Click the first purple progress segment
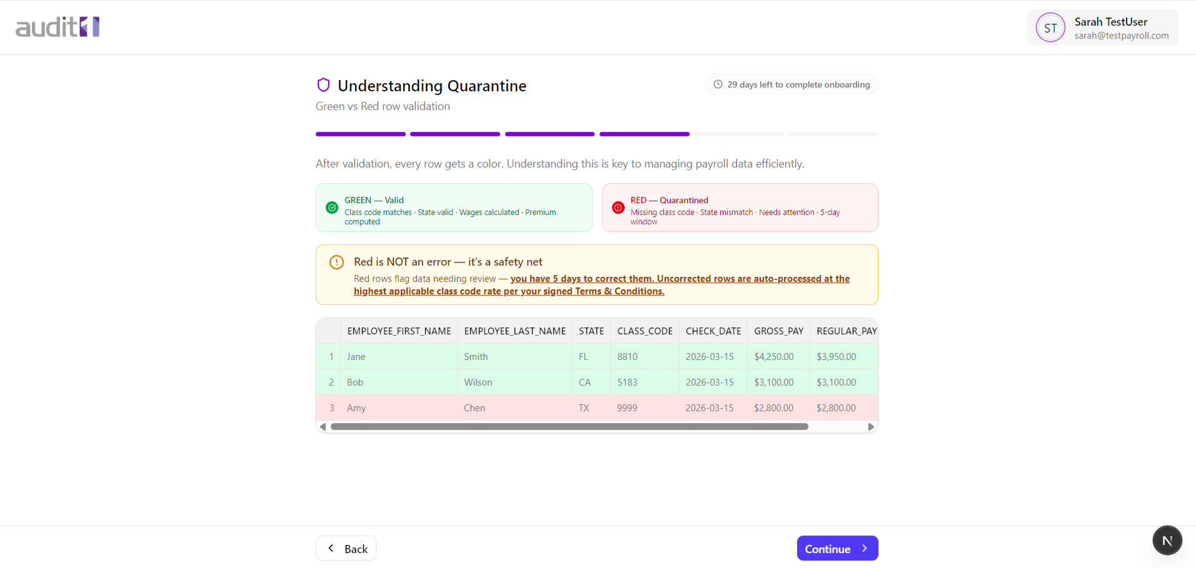This screenshot has height=568, width=1196. [x=360, y=134]
